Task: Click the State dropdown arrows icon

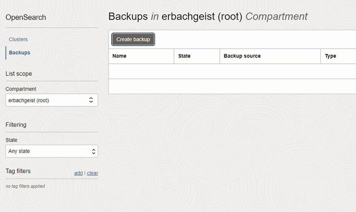Action: (x=93, y=151)
